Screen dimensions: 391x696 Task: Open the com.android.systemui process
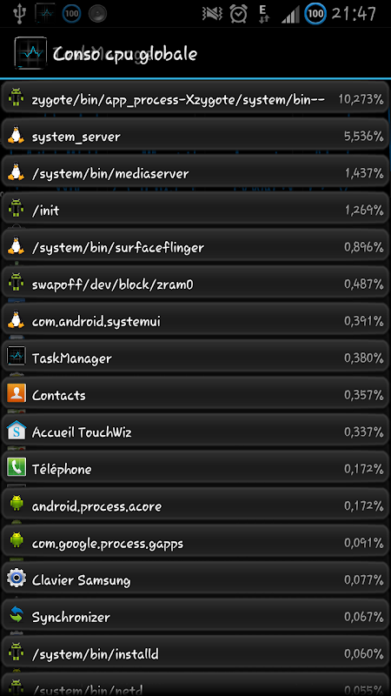[x=195, y=319]
